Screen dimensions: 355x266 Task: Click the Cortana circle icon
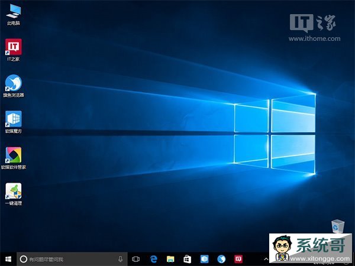tap(23, 259)
